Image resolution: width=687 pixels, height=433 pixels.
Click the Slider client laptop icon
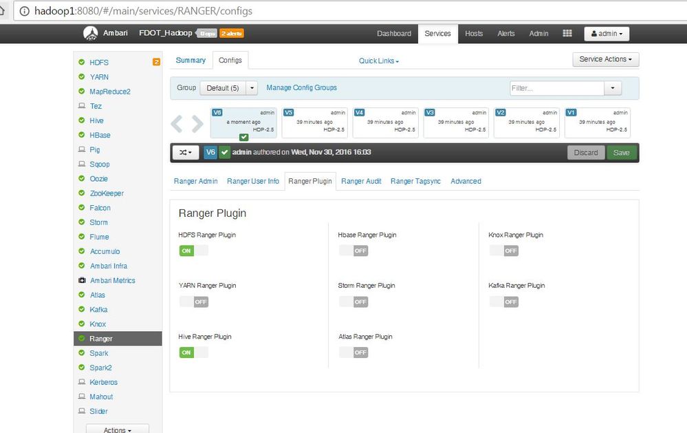coord(82,410)
